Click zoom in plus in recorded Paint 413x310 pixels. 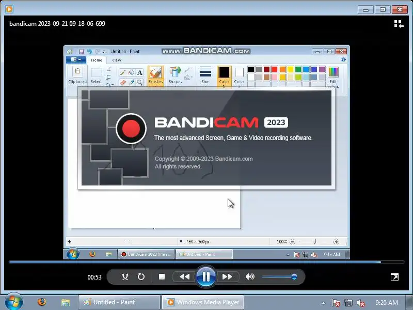[x=336, y=241]
